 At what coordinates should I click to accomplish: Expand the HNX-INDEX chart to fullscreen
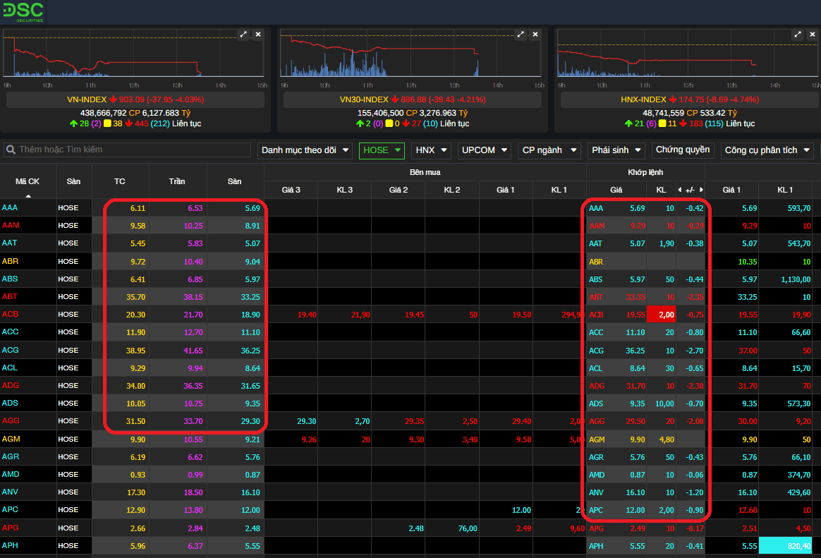[x=798, y=35]
